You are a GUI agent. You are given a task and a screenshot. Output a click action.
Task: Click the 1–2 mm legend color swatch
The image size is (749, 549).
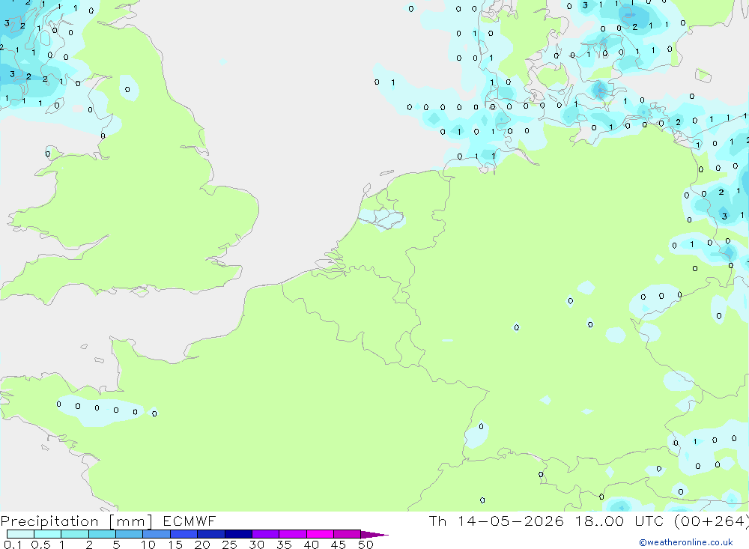(75, 534)
